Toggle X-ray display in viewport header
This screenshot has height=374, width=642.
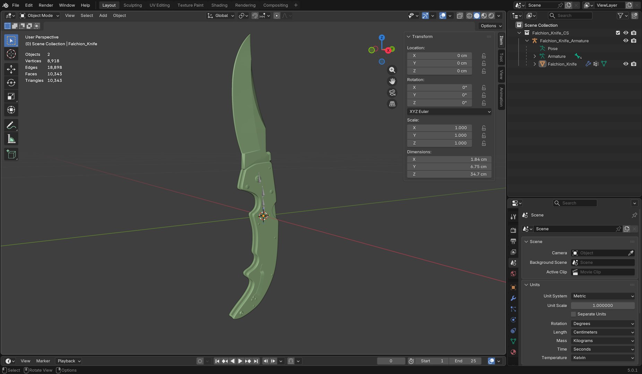(460, 16)
